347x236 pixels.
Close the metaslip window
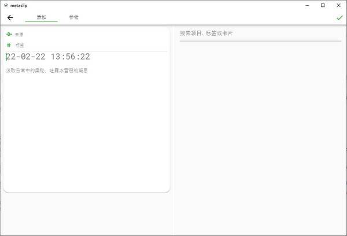click(338, 5)
